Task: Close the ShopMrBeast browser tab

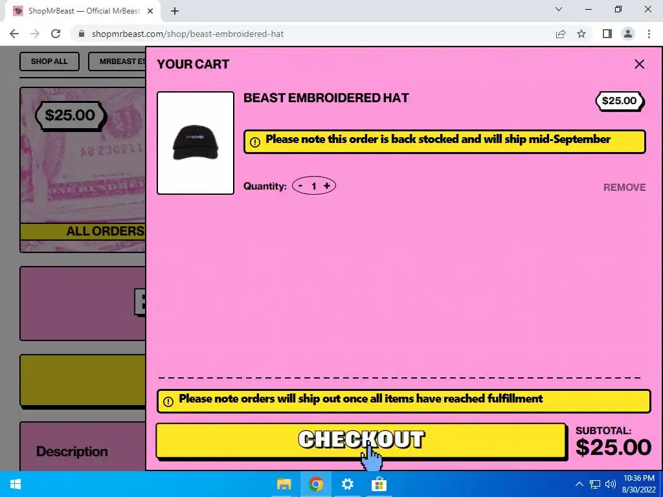Action: tap(150, 11)
